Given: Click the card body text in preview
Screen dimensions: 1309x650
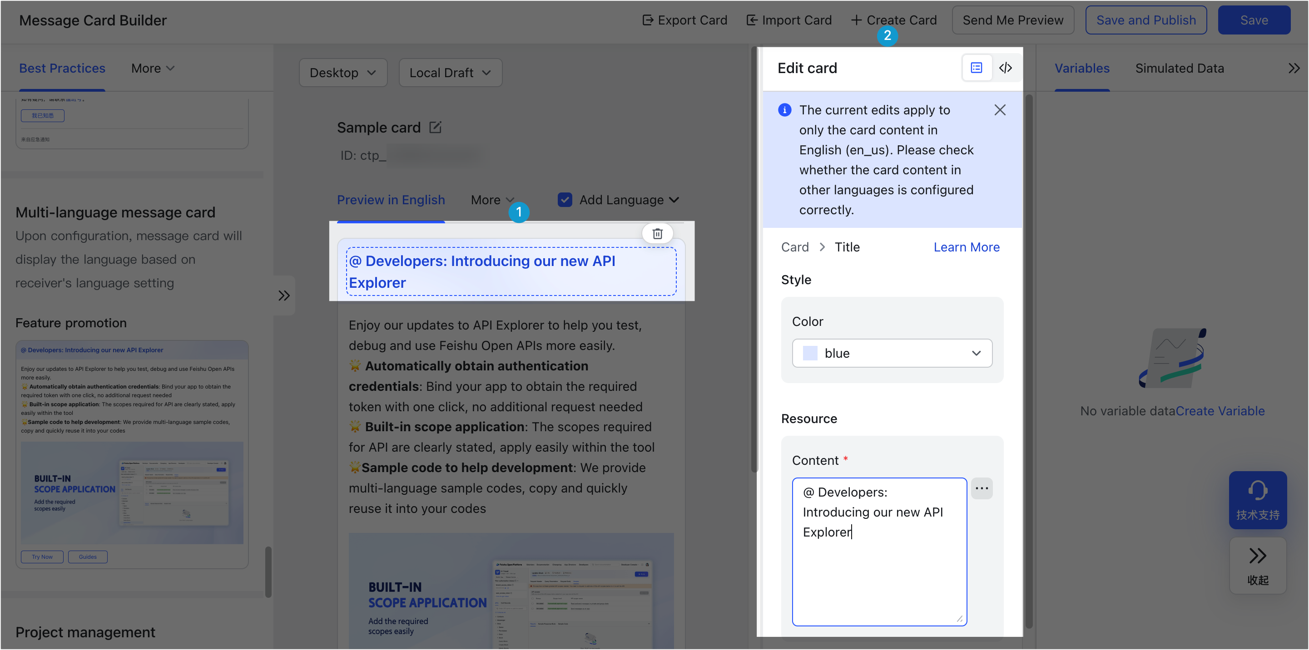Looking at the screenshot, I should click(x=501, y=416).
